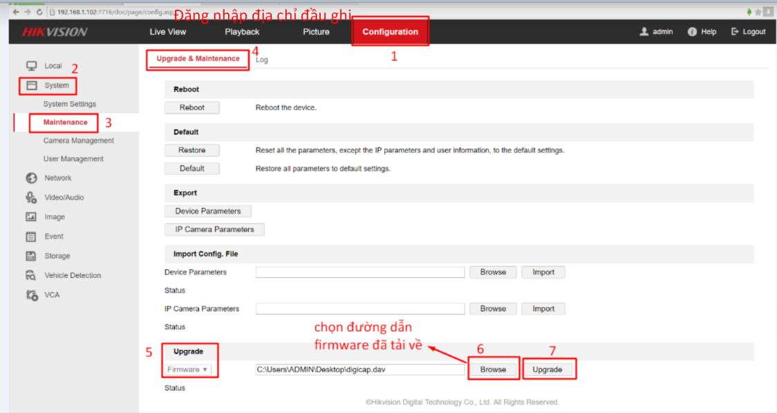Go to Live View tab
Viewport: 777px width, 413px height.
tap(168, 32)
